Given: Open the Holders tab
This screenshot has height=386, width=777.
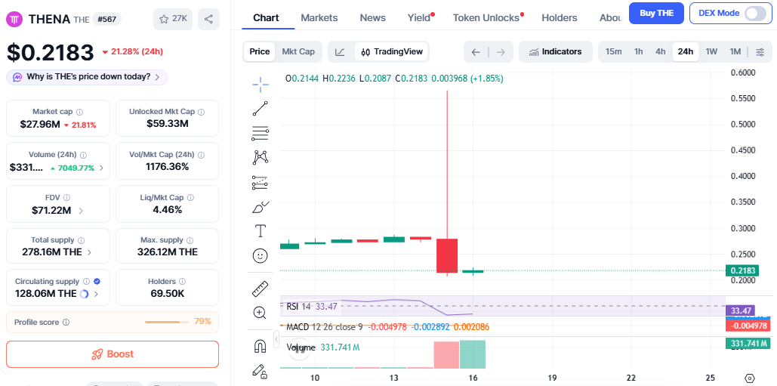Looking at the screenshot, I should tap(560, 18).
